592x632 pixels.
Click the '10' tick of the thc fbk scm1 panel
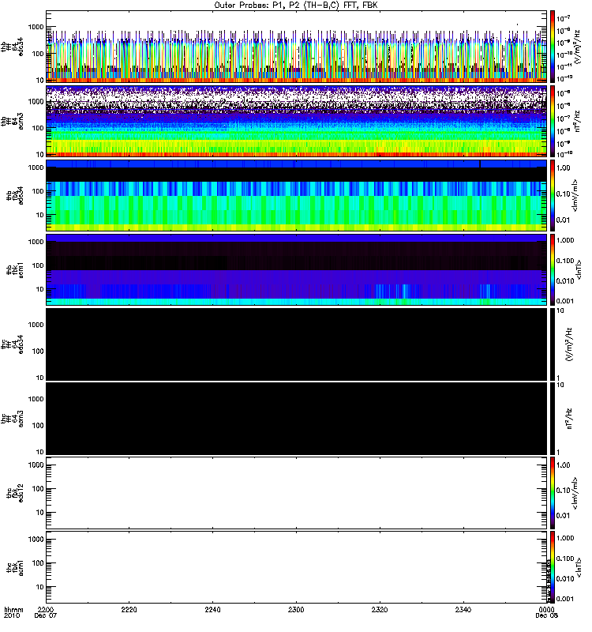click(40, 587)
